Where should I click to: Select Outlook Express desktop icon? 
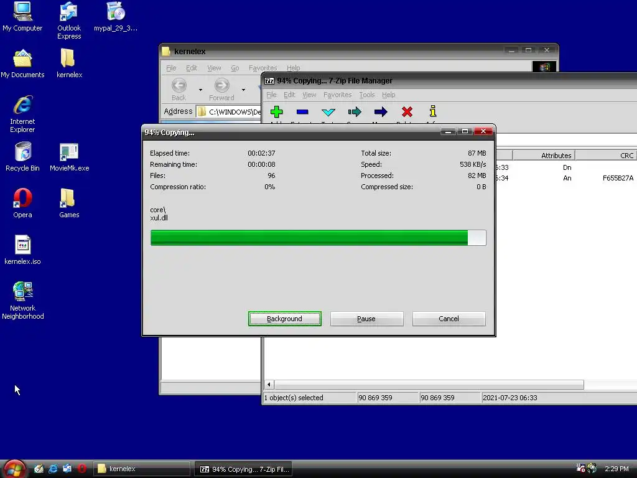click(69, 21)
